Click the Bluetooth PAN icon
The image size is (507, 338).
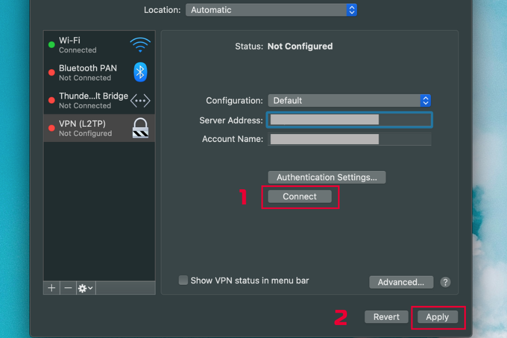[140, 72]
